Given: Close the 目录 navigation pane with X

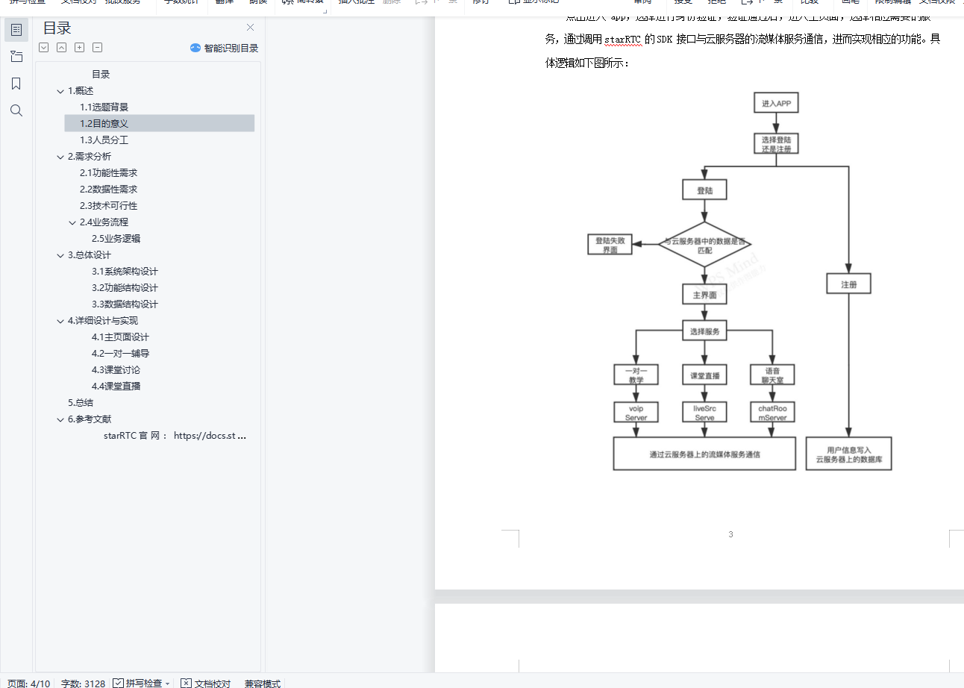Looking at the screenshot, I should tap(251, 28).
